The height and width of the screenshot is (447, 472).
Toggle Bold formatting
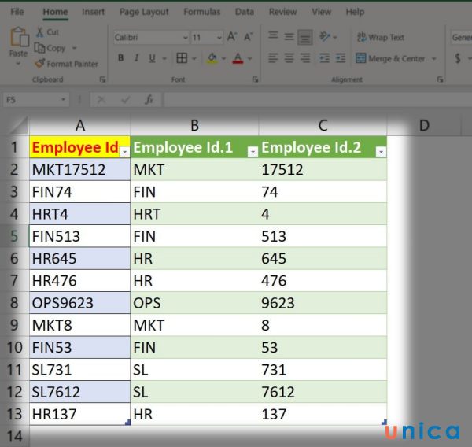click(120, 57)
